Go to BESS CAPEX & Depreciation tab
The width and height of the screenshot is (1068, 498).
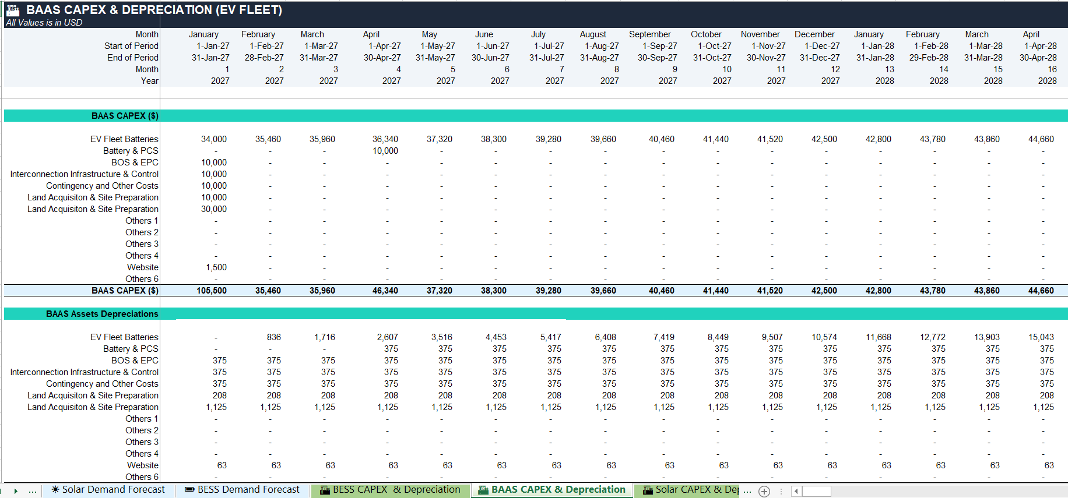click(391, 490)
